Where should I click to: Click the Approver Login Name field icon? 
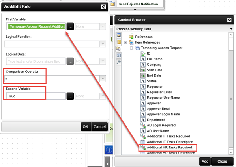143,114
